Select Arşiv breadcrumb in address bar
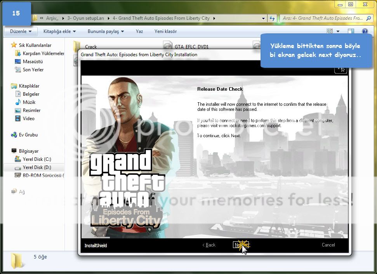This screenshot has width=377, height=274. 52,18
